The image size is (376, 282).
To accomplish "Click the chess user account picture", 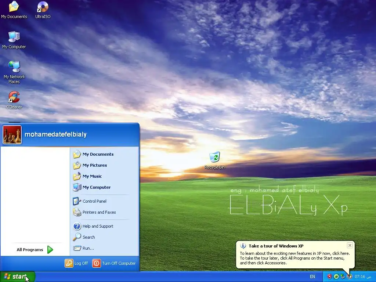I will (x=12, y=135).
